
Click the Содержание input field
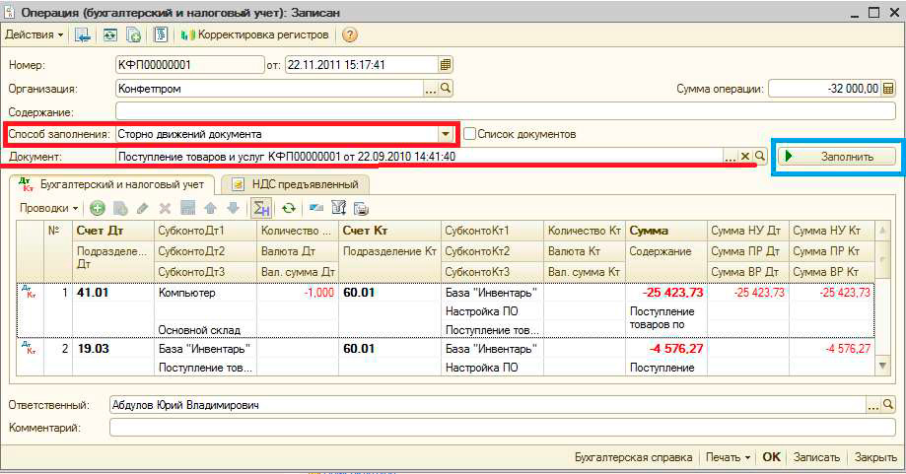506,112
